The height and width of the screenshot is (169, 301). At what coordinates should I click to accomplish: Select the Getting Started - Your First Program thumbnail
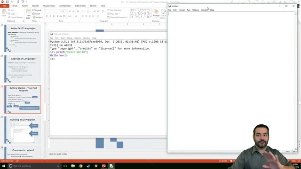[x=23, y=100]
